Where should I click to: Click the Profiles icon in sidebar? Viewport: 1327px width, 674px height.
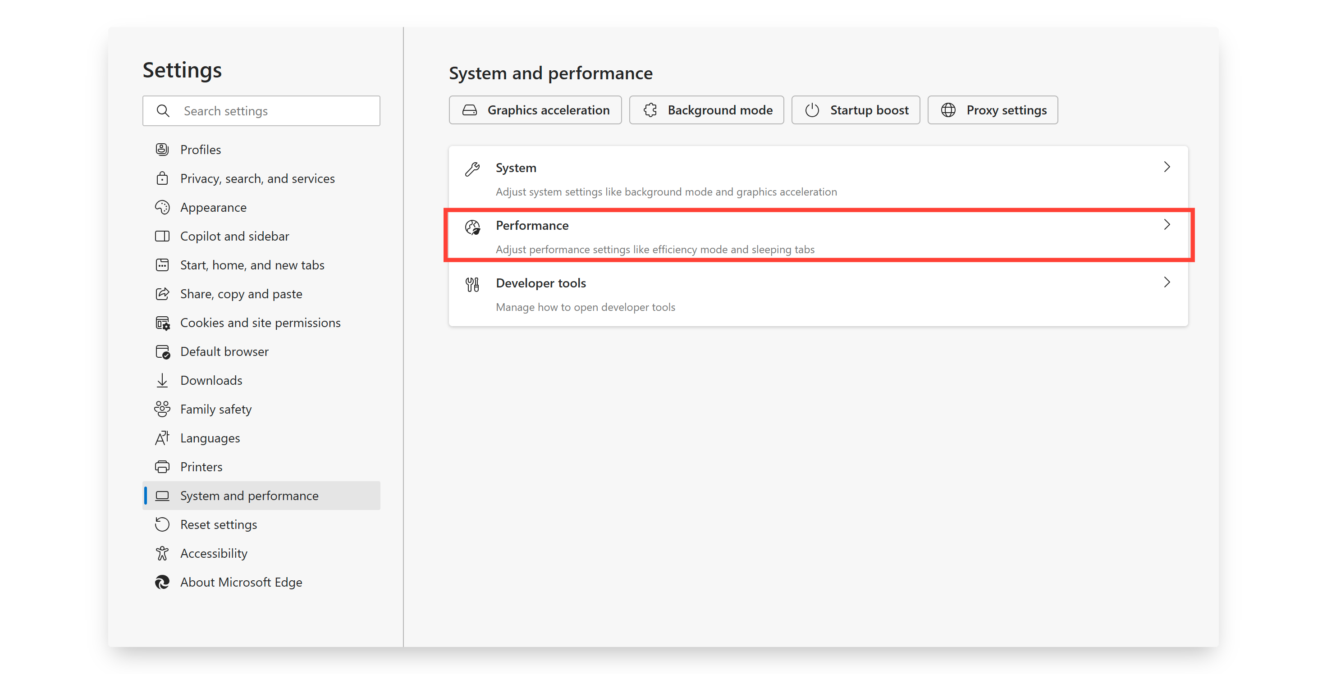162,150
